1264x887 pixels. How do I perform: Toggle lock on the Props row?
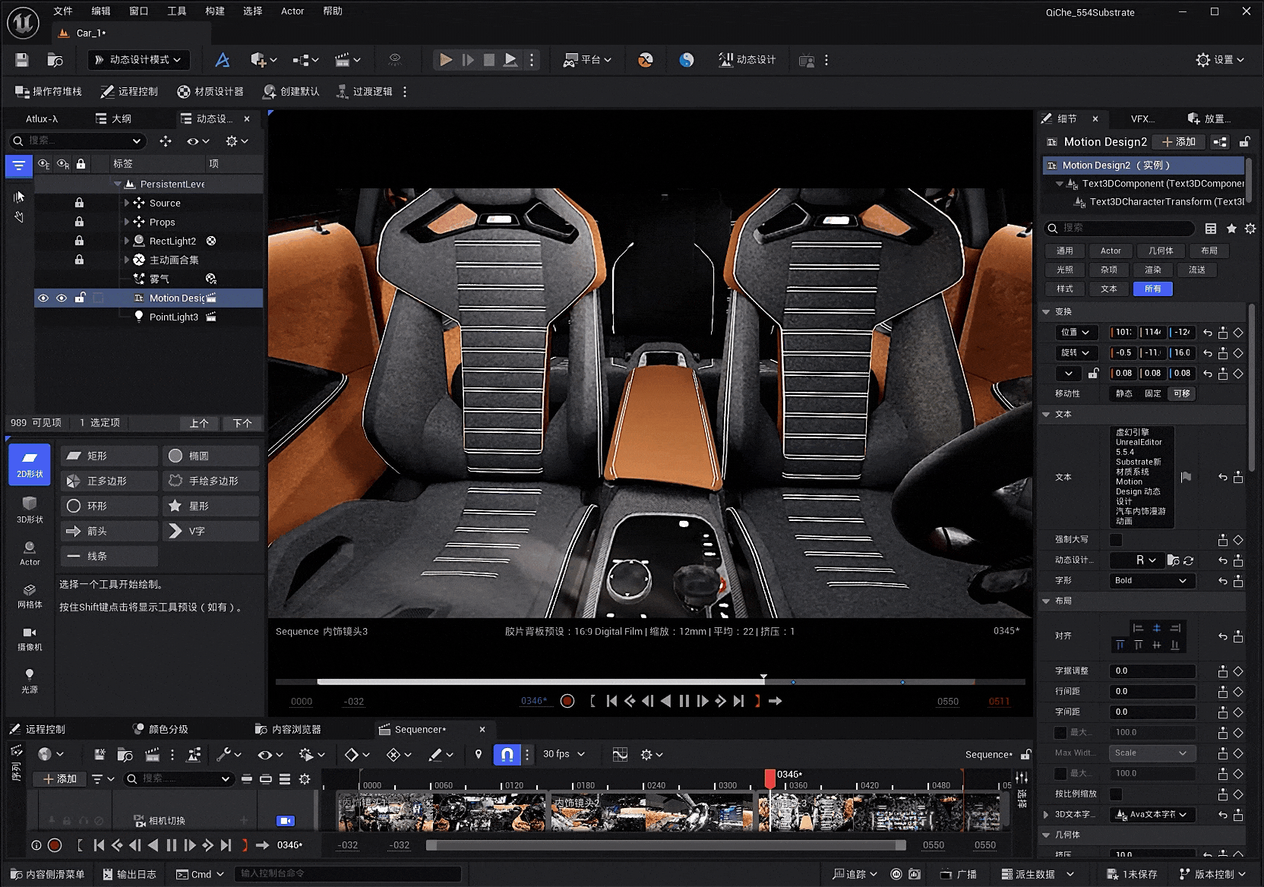pyautogui.click(x=79, y=222)
